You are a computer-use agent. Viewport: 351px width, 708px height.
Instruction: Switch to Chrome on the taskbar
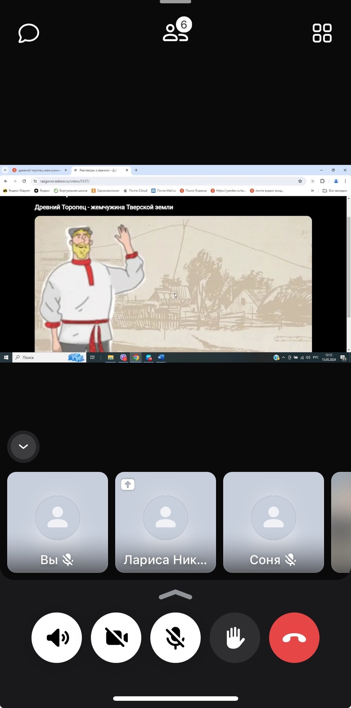coord(136,357)
